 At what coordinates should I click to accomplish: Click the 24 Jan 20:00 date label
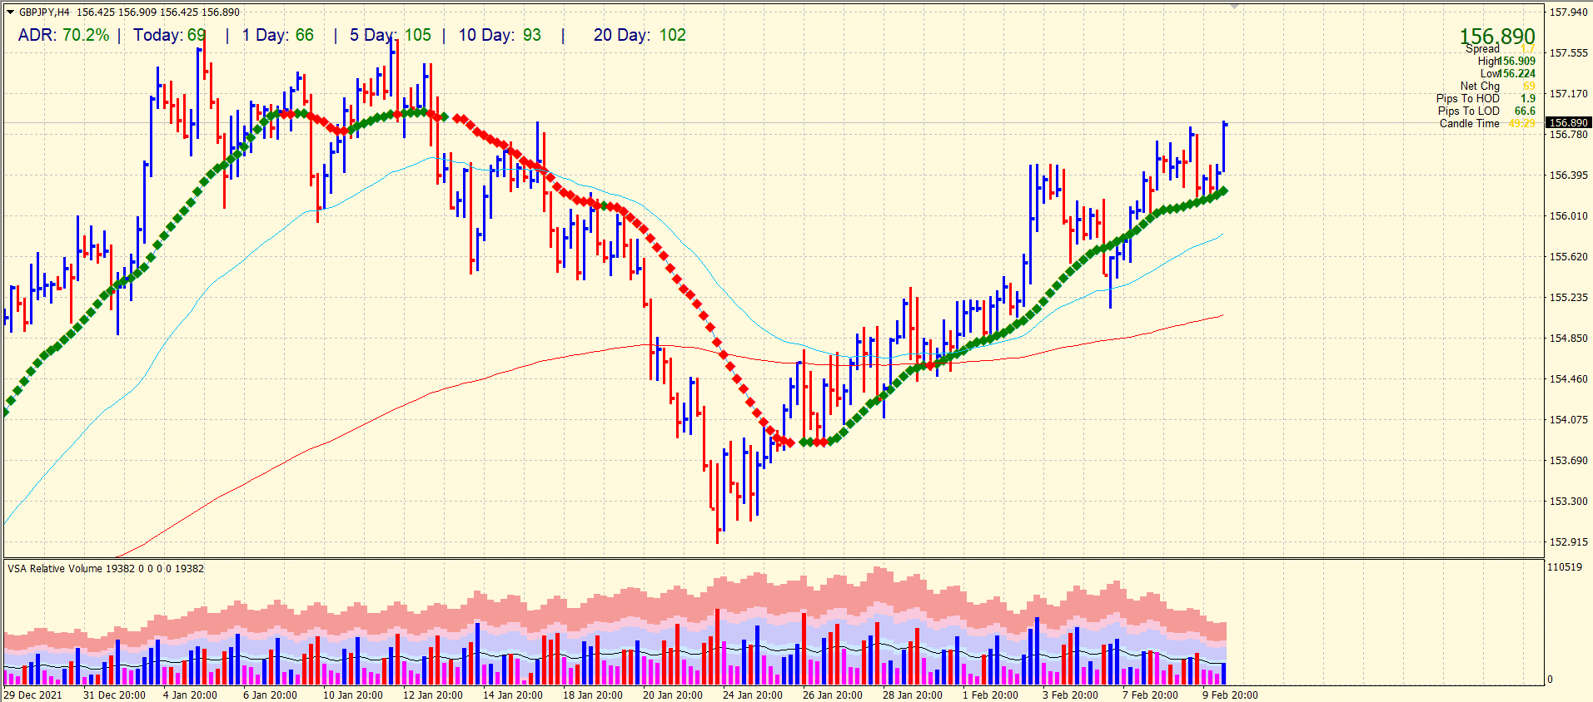click(x=753, y=695)
